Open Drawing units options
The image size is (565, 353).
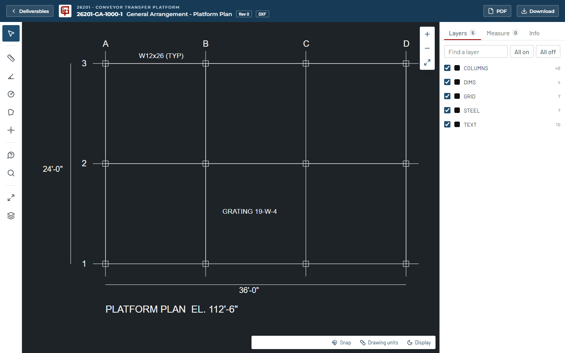coord(379,342)
